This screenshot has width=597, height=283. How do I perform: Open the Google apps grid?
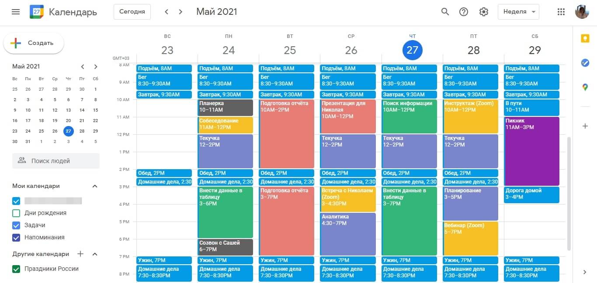561,12
